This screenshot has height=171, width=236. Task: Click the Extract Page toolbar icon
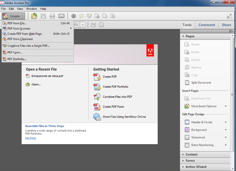click(113, 16)
